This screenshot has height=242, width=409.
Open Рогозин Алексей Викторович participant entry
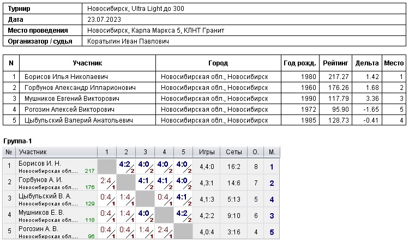pyautogui.click(x=69, y=109)
